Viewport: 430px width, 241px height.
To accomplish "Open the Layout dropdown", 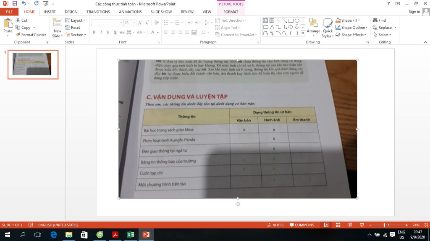I will 75,20.
